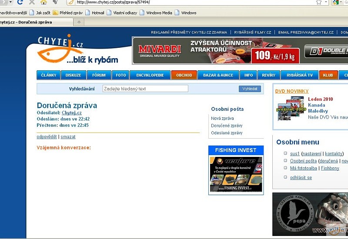Screen dimensions: 348x239
Task: Select the Doručená zpráva browser tab
Action: [36, 22]
